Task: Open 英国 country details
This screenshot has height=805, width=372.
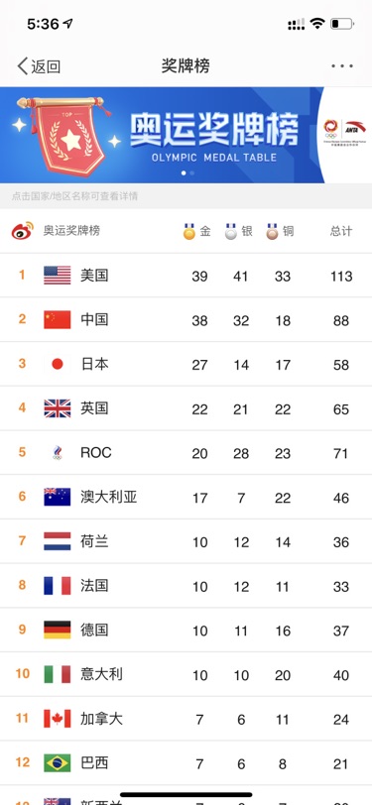Action: 94,408
